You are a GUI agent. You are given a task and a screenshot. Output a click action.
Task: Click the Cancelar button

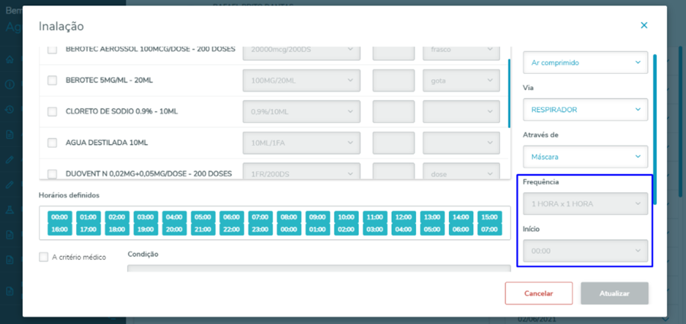(x=539, y=294)
